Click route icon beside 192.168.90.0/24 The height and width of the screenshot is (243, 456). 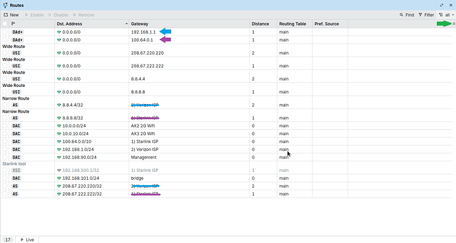click(59, 157)
